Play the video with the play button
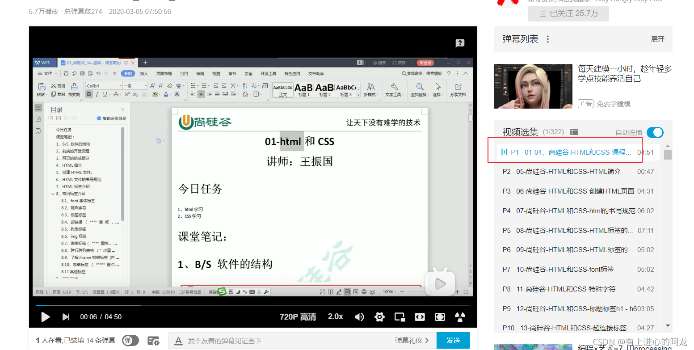This screenshot has height=350, width=694. pyautogui.click(x=45, y=317)
